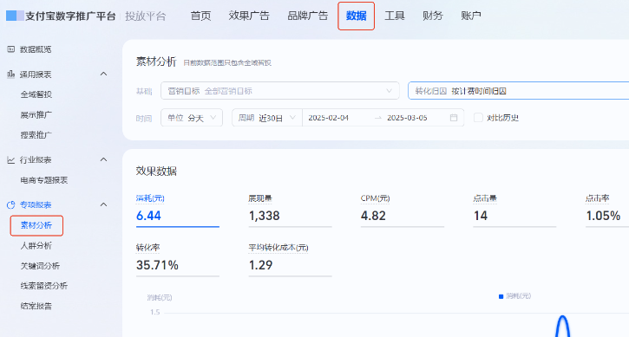Open the 品牌广告 top tab
629x337 pixels.
coord(308,16)
